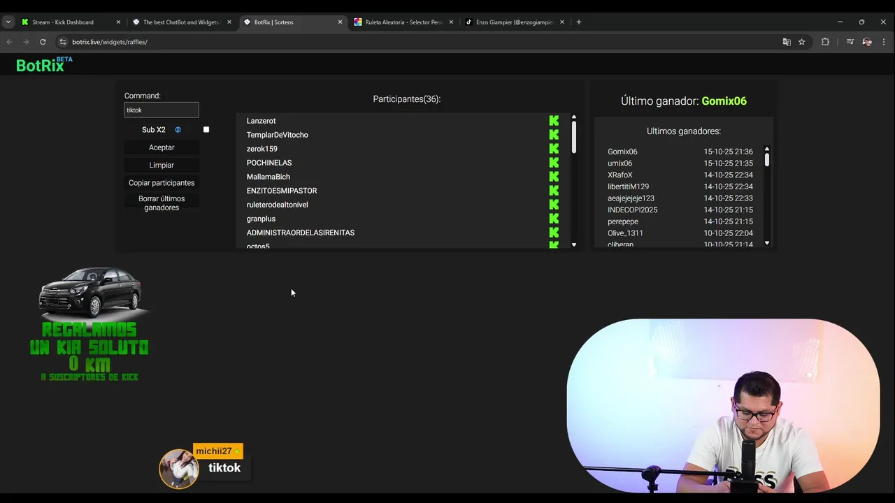The width and height of the screenshot is (895, 503).
Task: Select the BotRix | Sorteos tab
Action: point(292,22)
